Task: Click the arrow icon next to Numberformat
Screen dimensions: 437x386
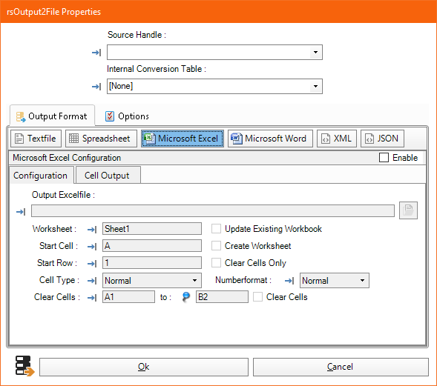Action: click(289, 281)
